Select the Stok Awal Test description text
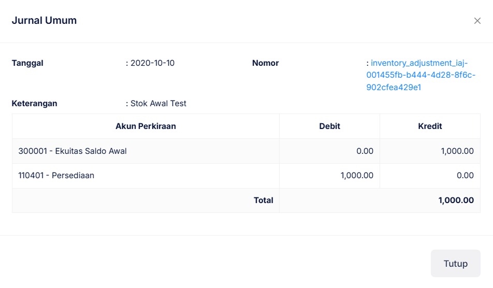Image resolution: width=493 pixels, height=288 pixels. tap(158, 104)
